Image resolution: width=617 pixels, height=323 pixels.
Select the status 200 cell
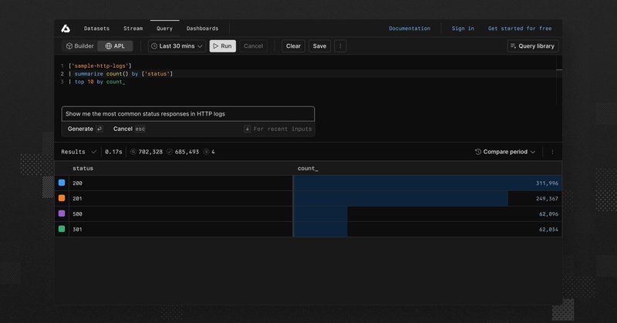pyautogui.click(x=180, y=183)
